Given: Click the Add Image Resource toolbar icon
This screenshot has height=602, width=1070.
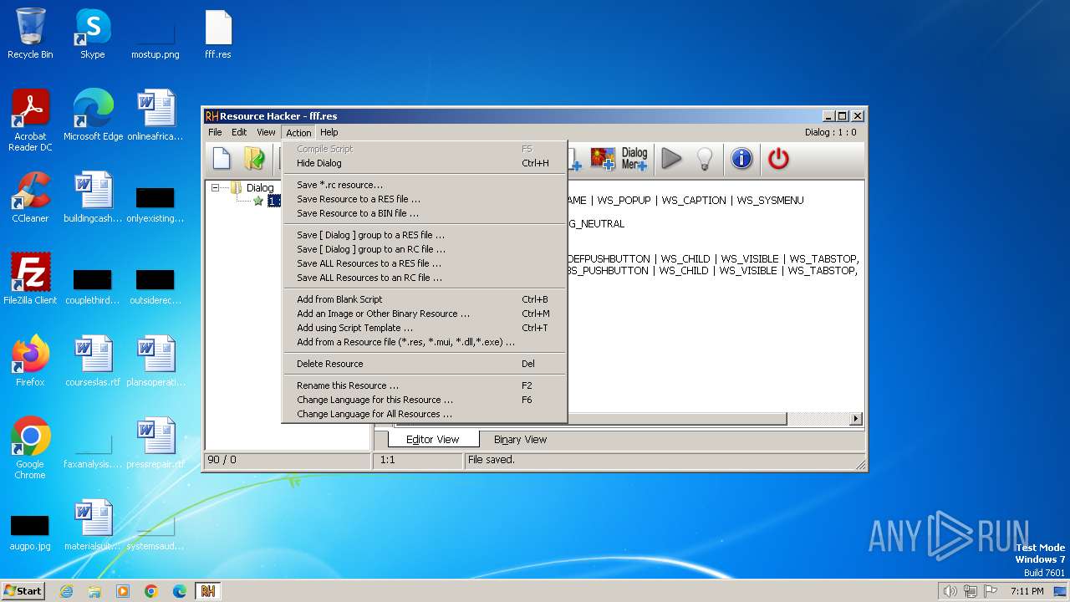Looking at the screenshot, I should tap(603, 158).
